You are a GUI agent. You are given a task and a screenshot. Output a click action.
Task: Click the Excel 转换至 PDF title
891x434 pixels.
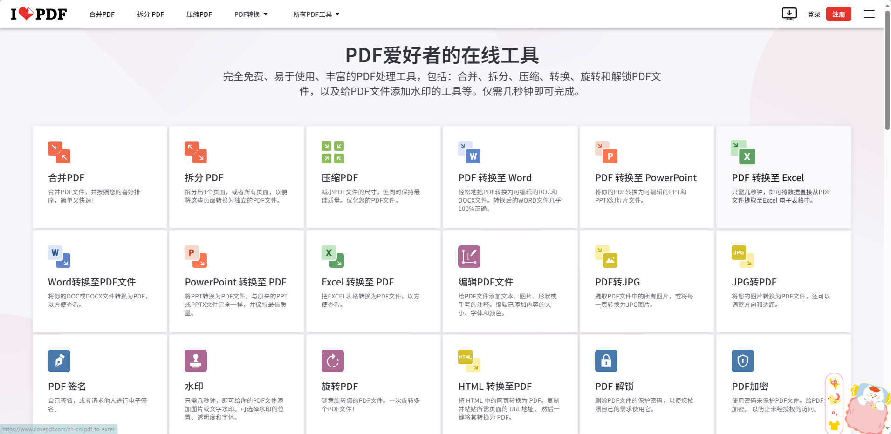tap(358, 282)
